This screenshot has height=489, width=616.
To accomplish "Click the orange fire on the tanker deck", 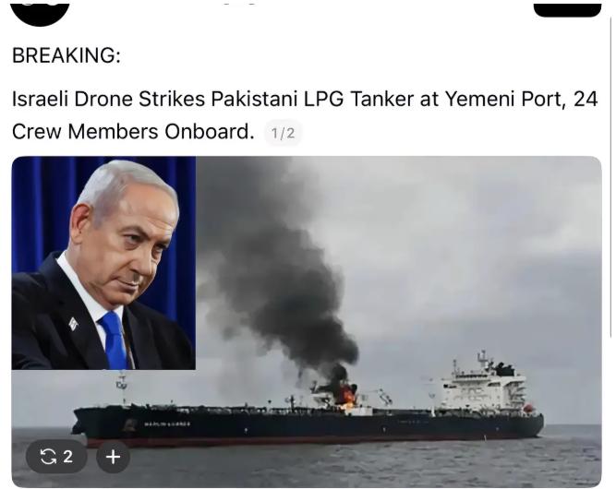I will 347,396.
